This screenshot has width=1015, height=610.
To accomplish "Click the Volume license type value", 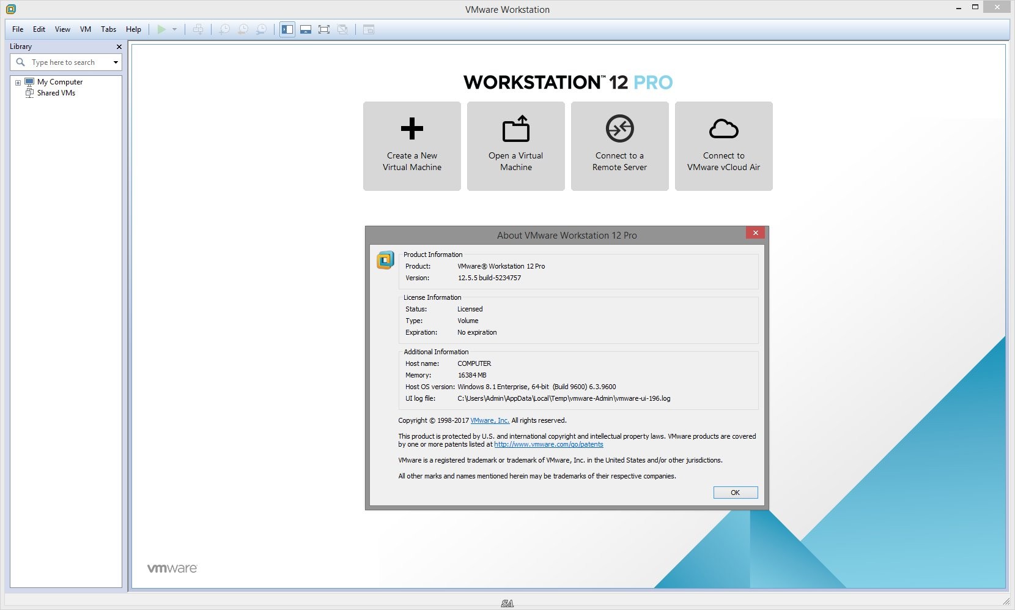I will click(x=468, y=321).
